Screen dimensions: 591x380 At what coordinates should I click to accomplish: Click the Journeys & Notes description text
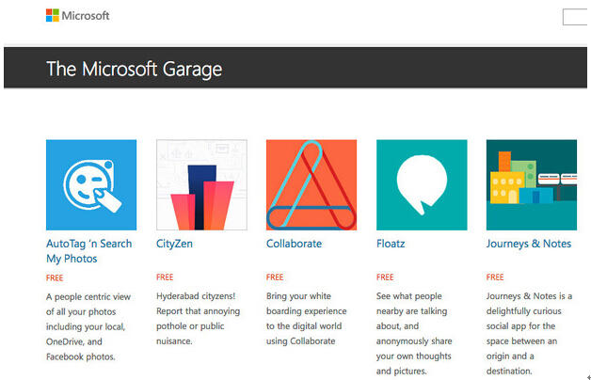(528, 334)
